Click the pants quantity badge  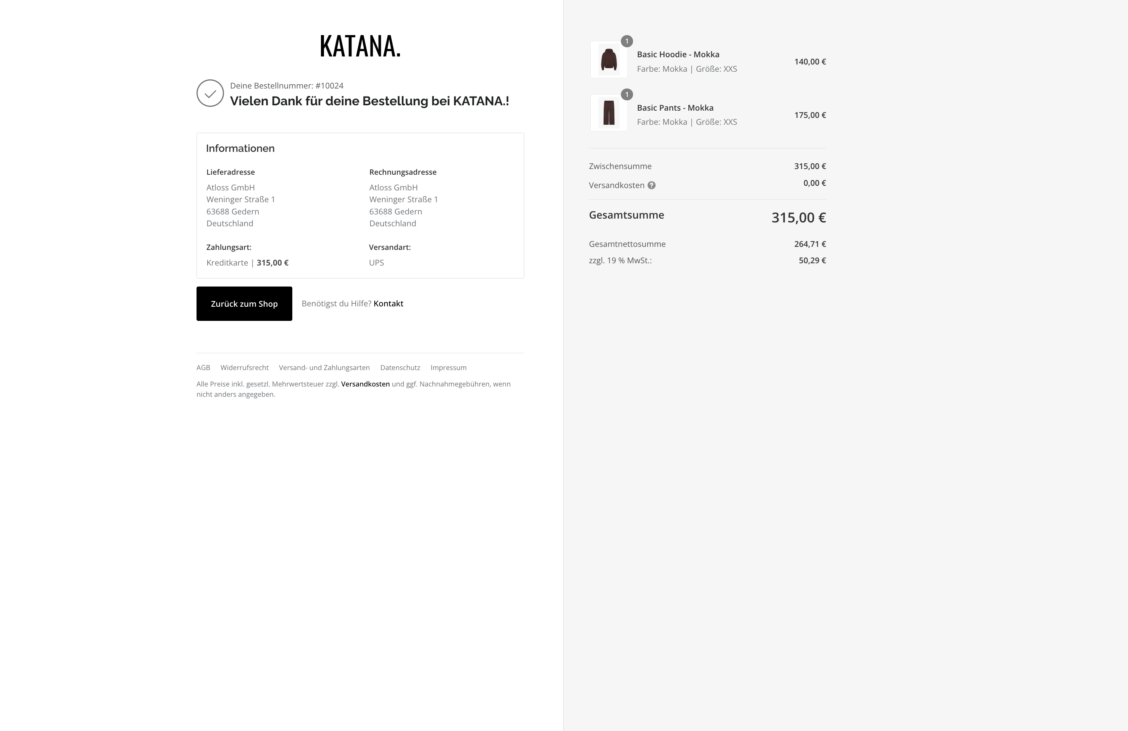[627, 94]
